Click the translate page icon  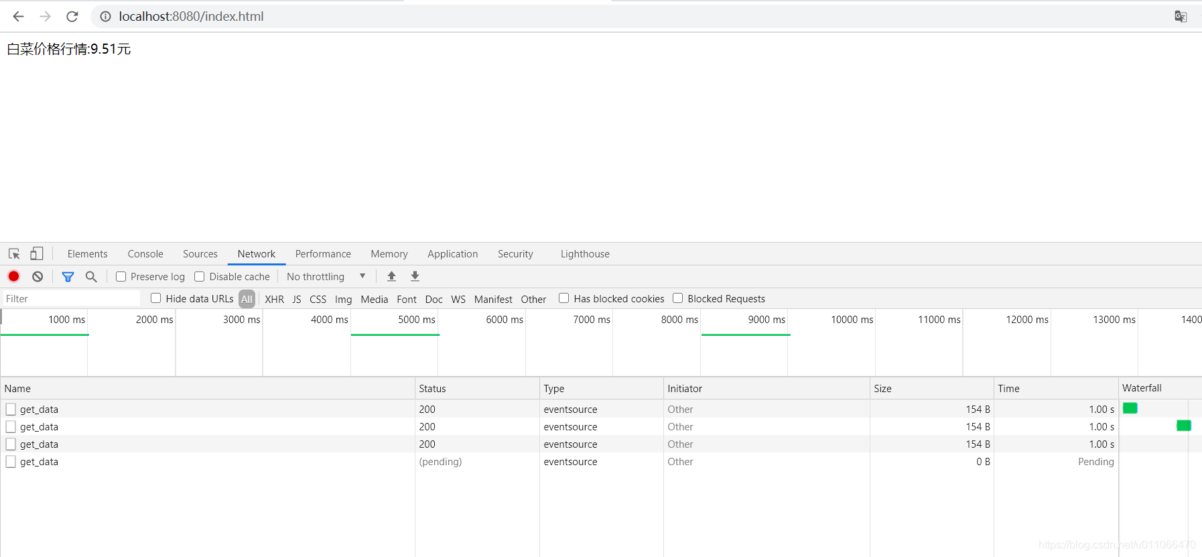(1181, 16)
